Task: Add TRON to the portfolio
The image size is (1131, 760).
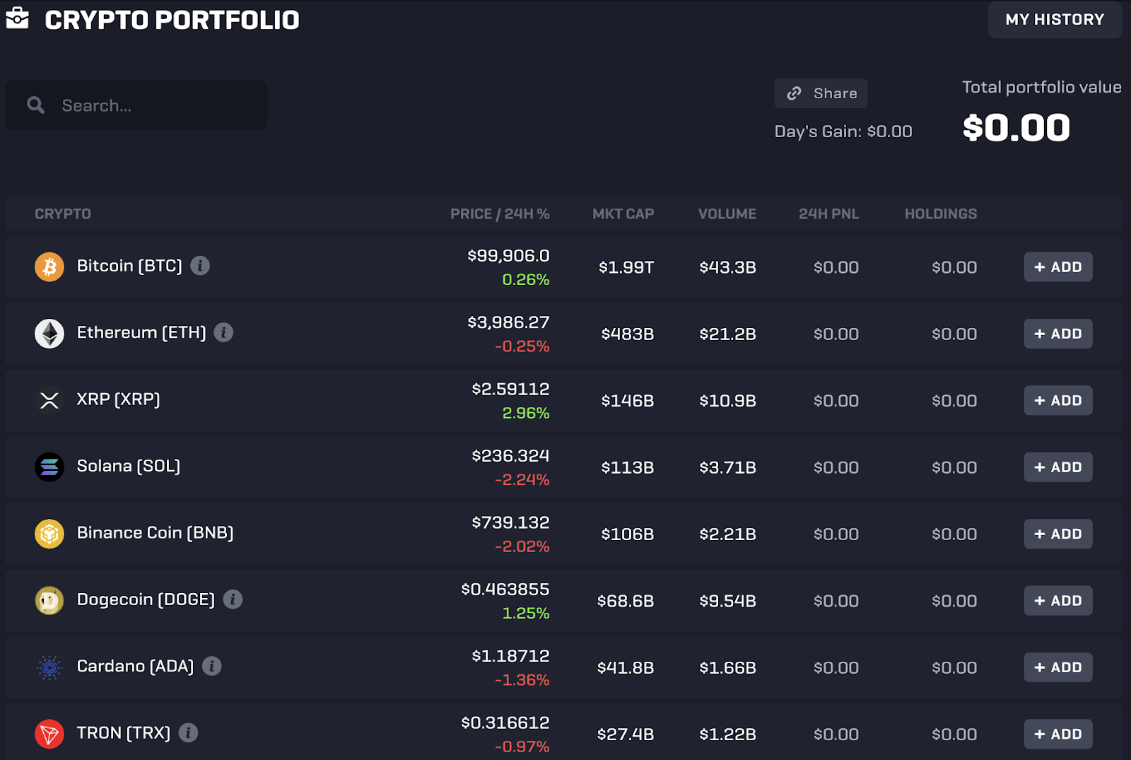Action: point(1058,734)
